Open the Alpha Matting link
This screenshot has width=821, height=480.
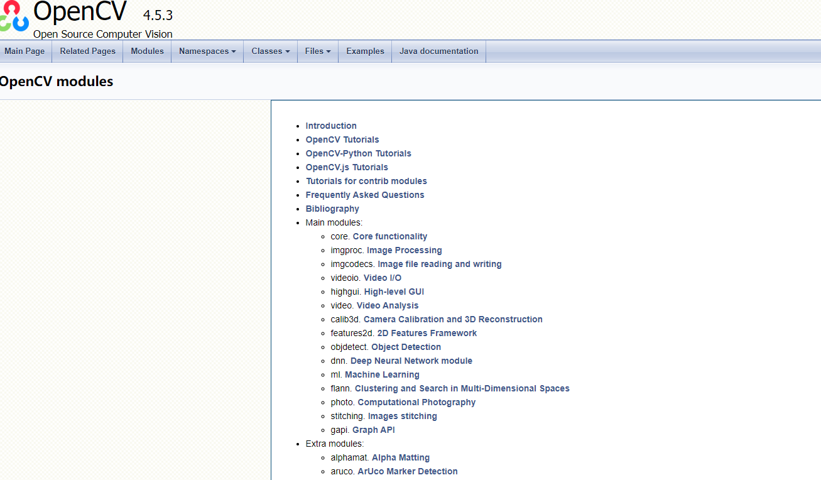coord(401,457)
